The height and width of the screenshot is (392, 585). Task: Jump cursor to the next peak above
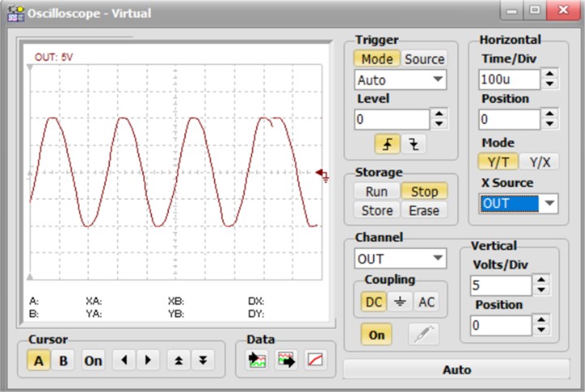(x=179, y=360)
